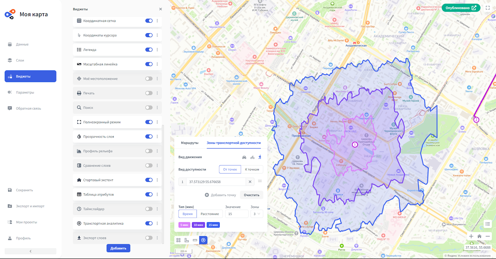The width and height of the screenshot is (496, 259).
Task: Turn off the Легенда widget
Action: (x=149, y=50)
